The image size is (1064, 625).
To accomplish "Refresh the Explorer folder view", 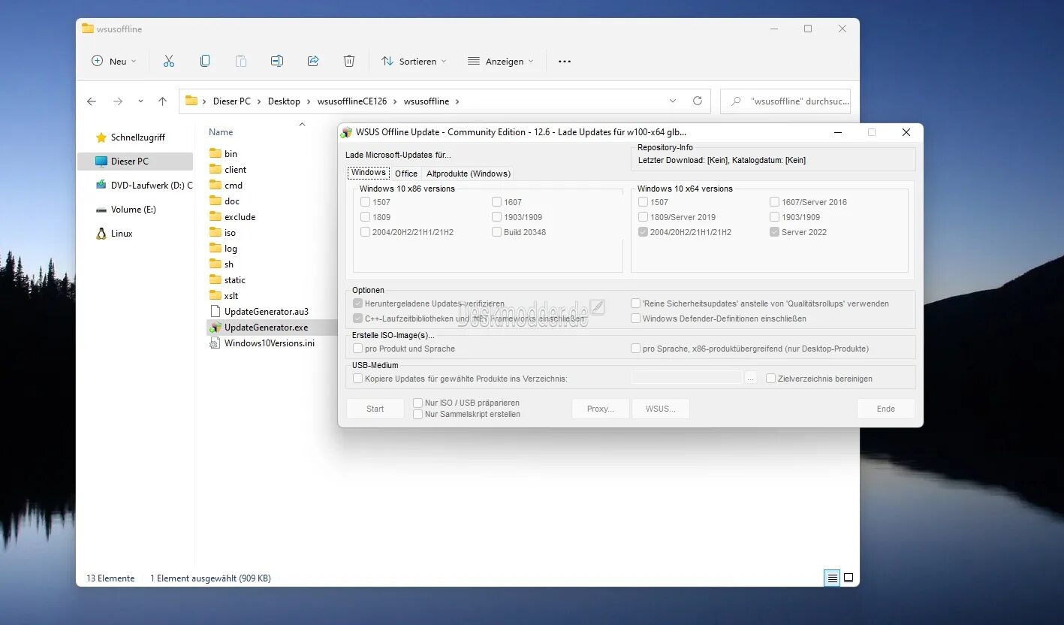I will pos(698,101).
